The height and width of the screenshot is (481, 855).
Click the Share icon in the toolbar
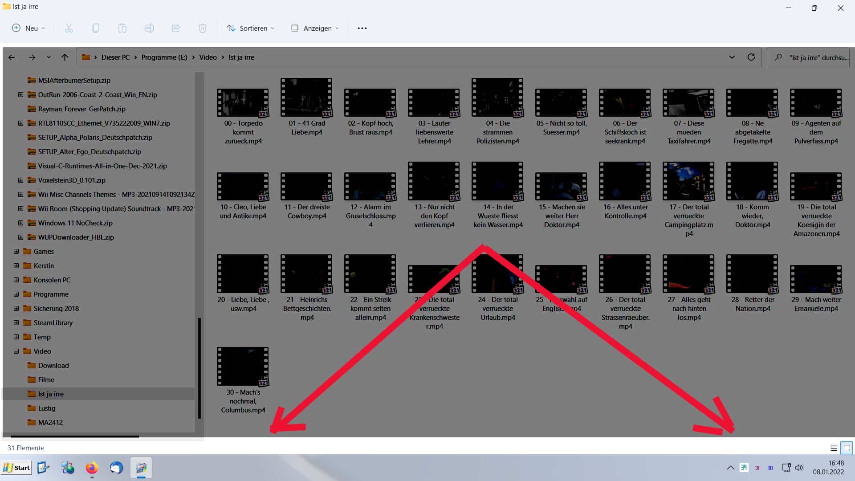tap(176, 28)
